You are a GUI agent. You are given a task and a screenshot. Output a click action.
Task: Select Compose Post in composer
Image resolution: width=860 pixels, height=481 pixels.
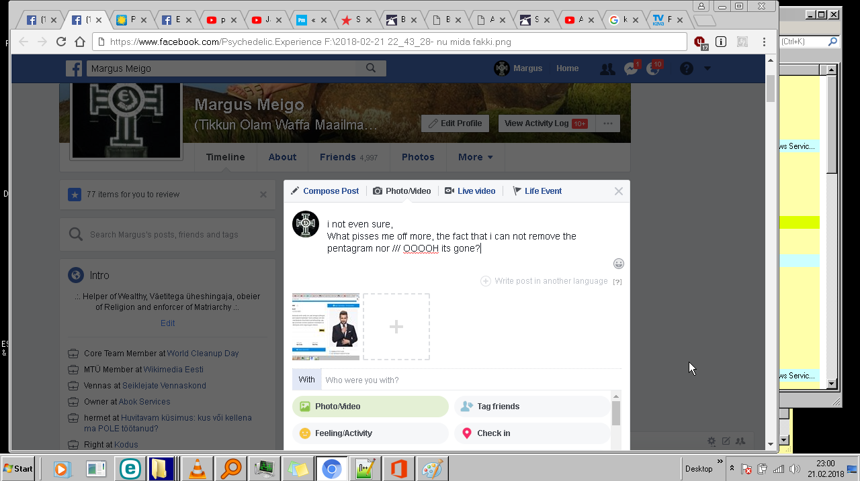point(325,191)
